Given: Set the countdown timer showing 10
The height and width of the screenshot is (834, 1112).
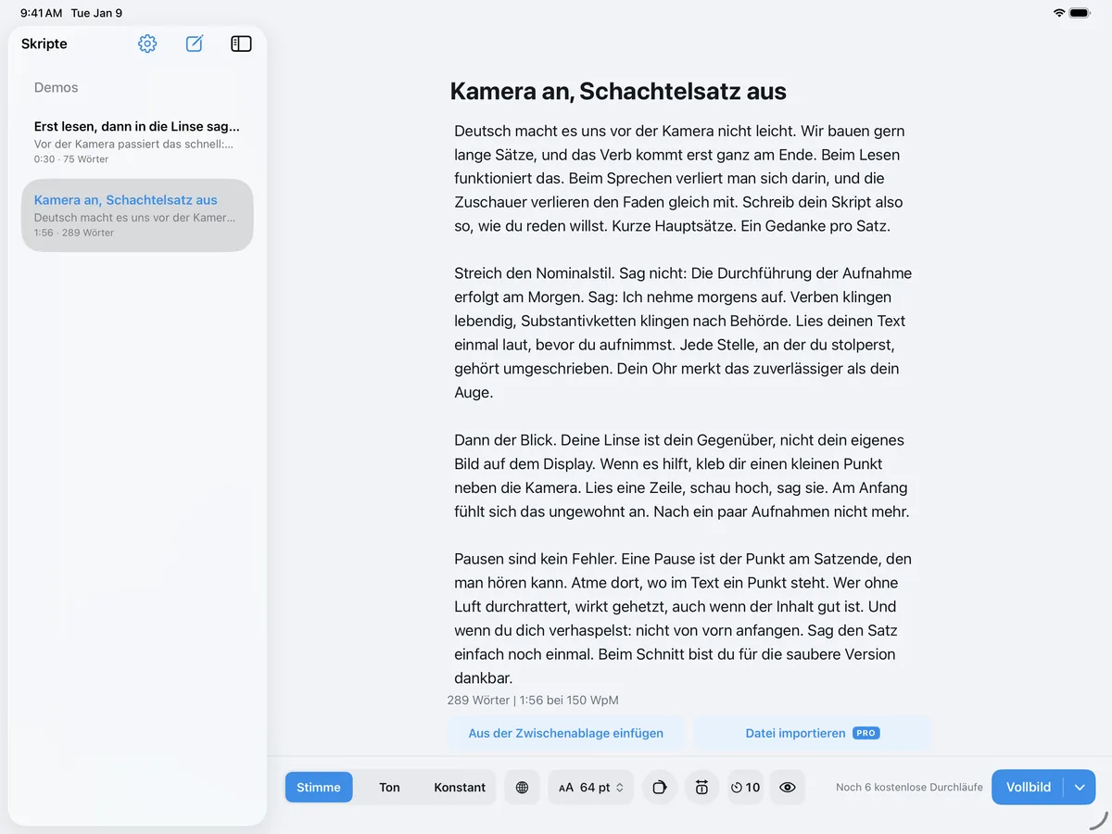Looking at the screenshot, I should coord(745,788).
